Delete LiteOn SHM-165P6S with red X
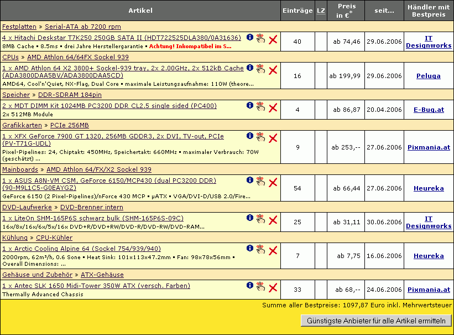 tap(273, 220)
